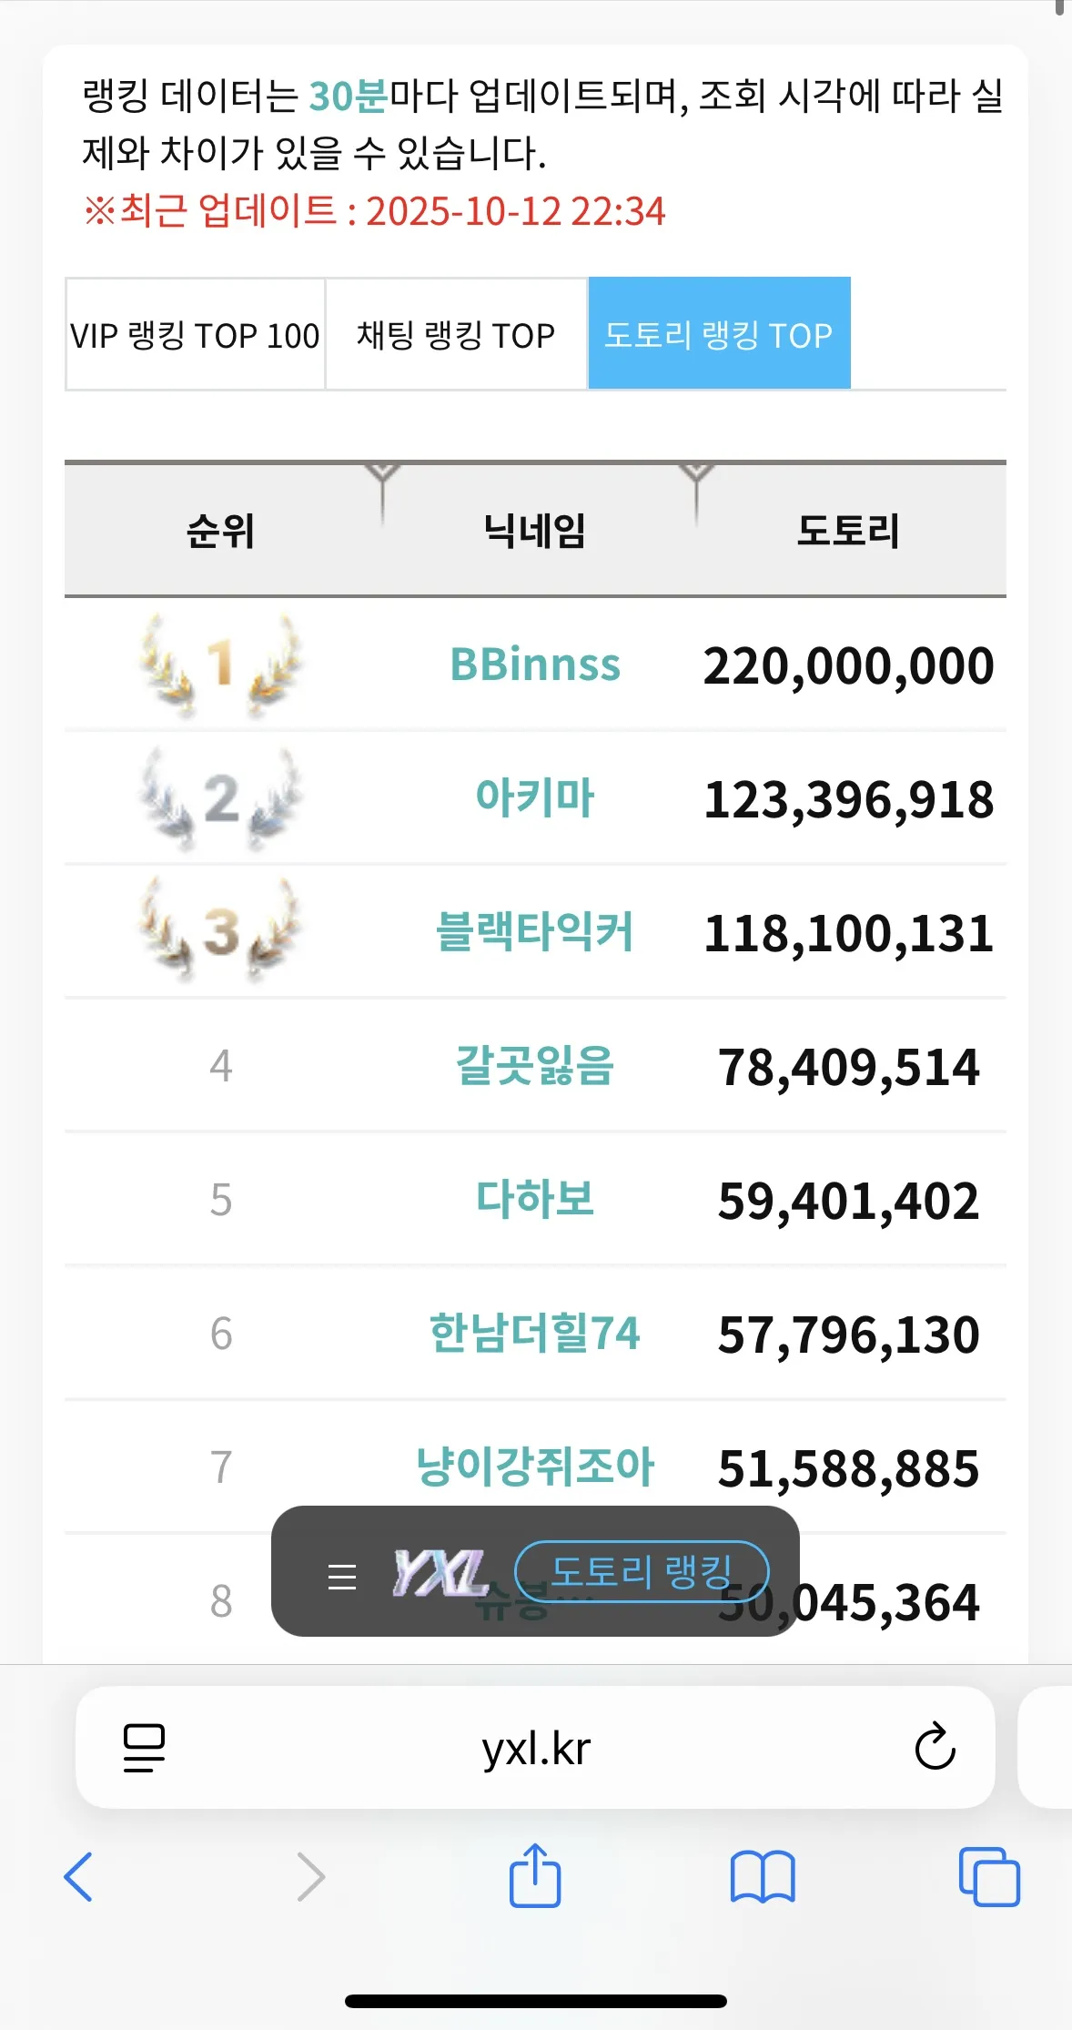Image resolution: width=1072 pixels, height=2030 pixels.
Task: Go back with Safari back arrow
Action: point(79,1877)
